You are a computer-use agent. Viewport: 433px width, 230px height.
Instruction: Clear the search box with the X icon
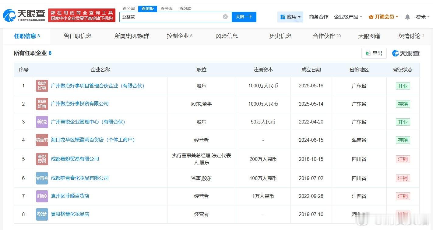point(225,17)
